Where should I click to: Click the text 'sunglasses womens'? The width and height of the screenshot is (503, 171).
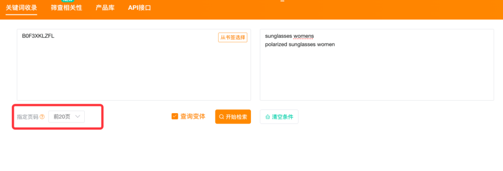point(289,36)
